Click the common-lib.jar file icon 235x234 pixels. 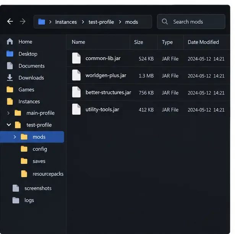coord(76,58)
